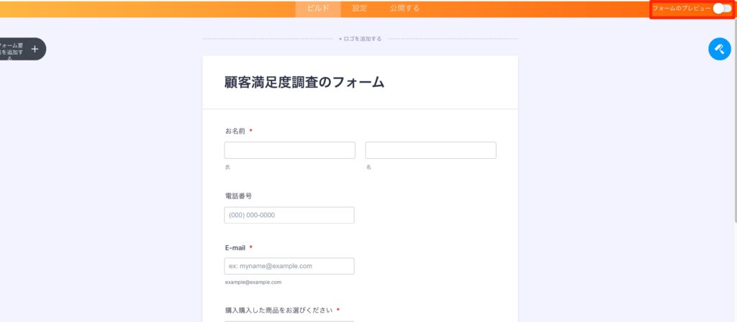Screen dimensions: 737x322
Task: Click the 氏 sublabel under name field
Action: point(227,167)
